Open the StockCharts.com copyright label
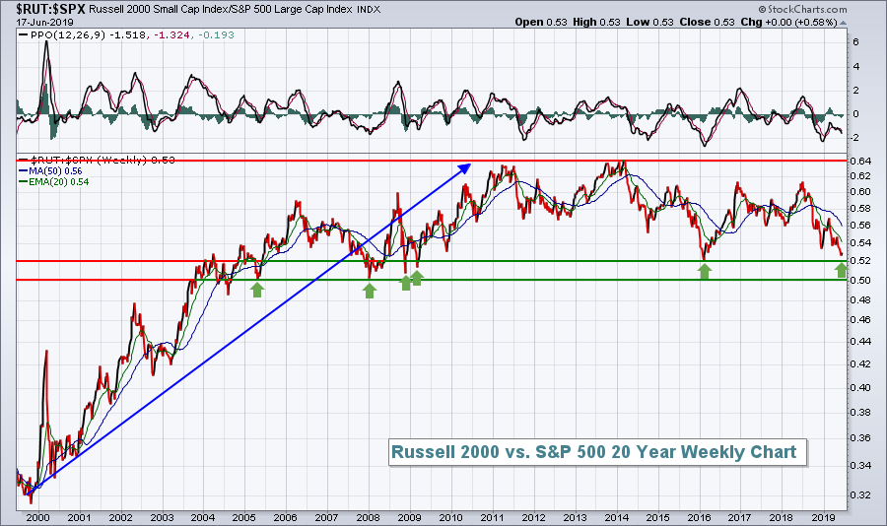Viewport: 887px width, 526px height. 802,9
